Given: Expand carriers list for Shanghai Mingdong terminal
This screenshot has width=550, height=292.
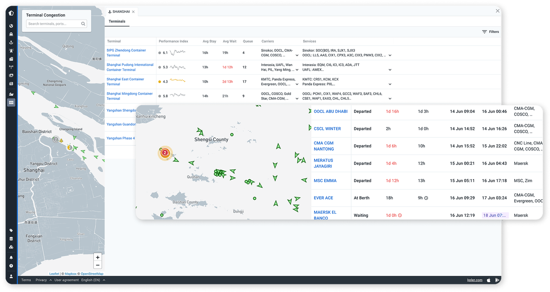Looking at the screenshot, I should pyautogui.click(x=297, y=98).
